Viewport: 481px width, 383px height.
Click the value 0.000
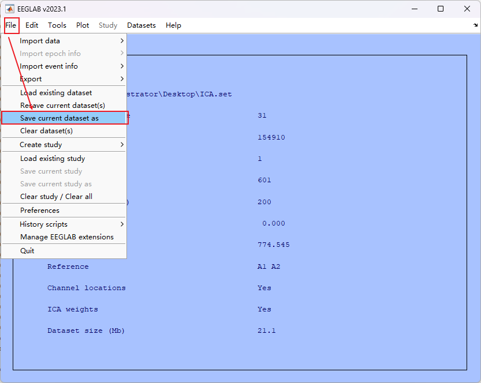274,223
